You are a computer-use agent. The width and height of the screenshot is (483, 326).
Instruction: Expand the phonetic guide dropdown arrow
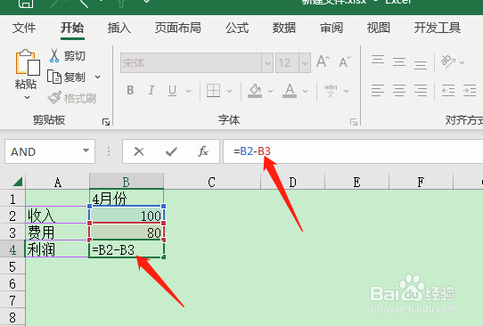coord(346,91)
